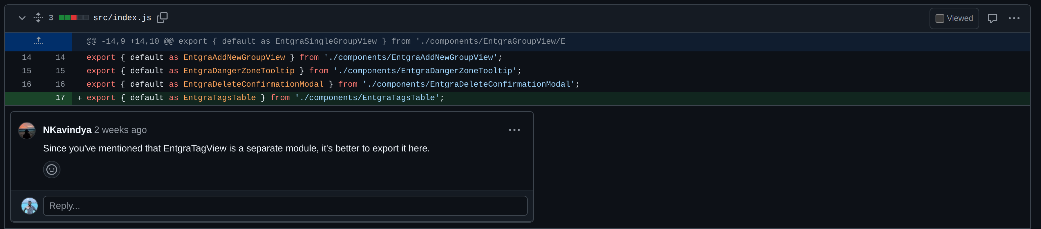Image resolution: width=1041 pixels, height=229 pixels.
Task: Expand hidden lines above hunk
Action: coord(38,41)
